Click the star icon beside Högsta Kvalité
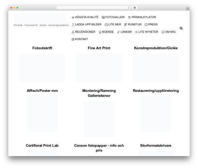 coord(73,17)
